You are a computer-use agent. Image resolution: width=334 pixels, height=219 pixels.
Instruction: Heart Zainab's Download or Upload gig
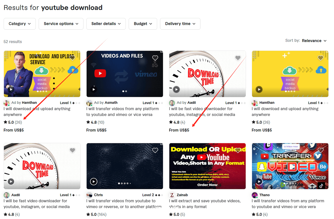[238, 150]
